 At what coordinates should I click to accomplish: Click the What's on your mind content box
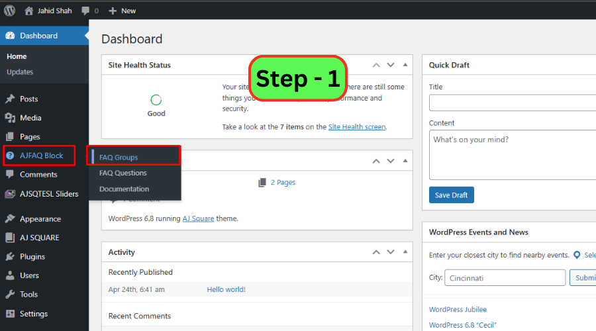pyautogui.click(x=513, y=155)
